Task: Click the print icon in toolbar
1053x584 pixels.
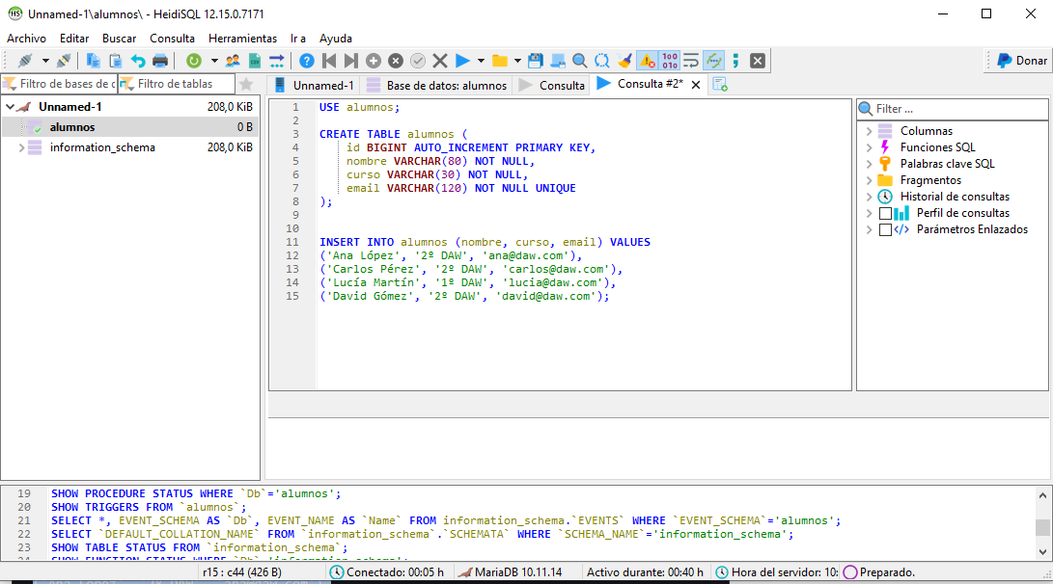Action: pyautogui.click(x=160, y=61)
